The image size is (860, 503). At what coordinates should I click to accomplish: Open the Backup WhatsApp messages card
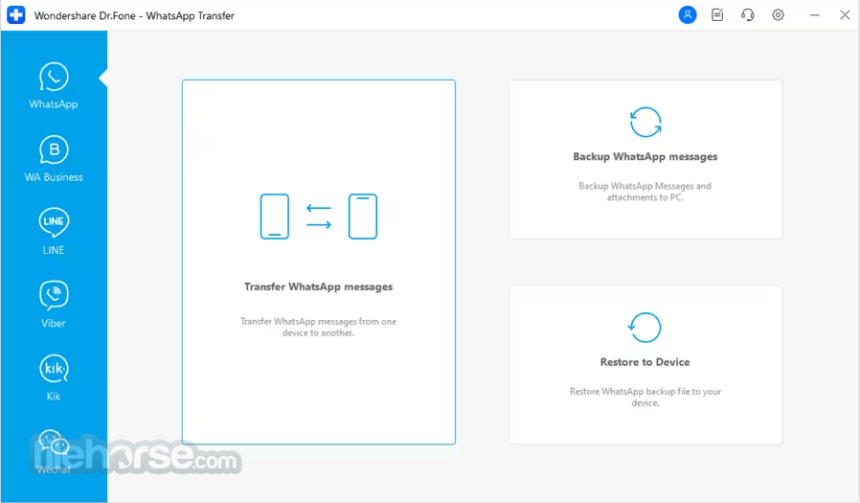[x=645, y=159]
